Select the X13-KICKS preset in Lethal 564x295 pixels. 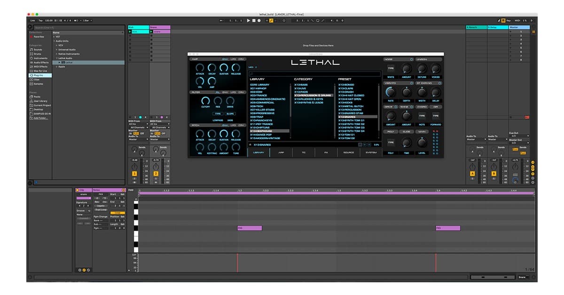pos(345,103)
